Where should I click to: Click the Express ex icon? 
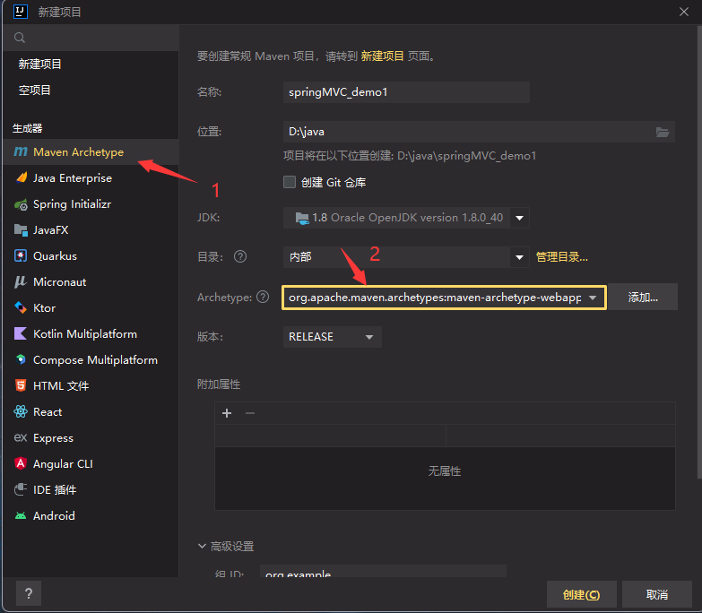(21, 437)
